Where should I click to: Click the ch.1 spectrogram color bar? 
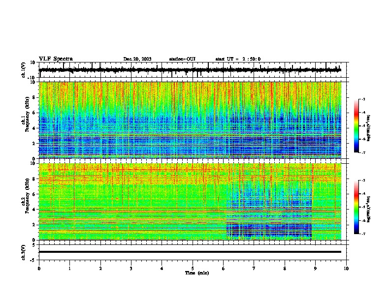[x=357, y=126]
